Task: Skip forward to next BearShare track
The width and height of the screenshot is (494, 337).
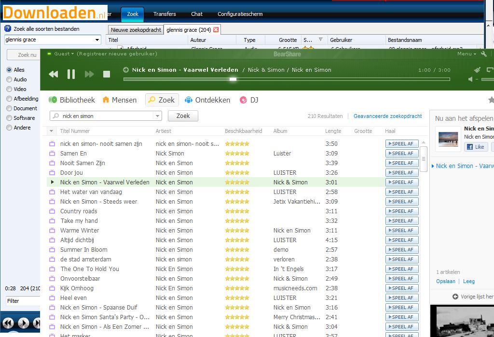Action: pyautogui.click(x=89, y=74)
